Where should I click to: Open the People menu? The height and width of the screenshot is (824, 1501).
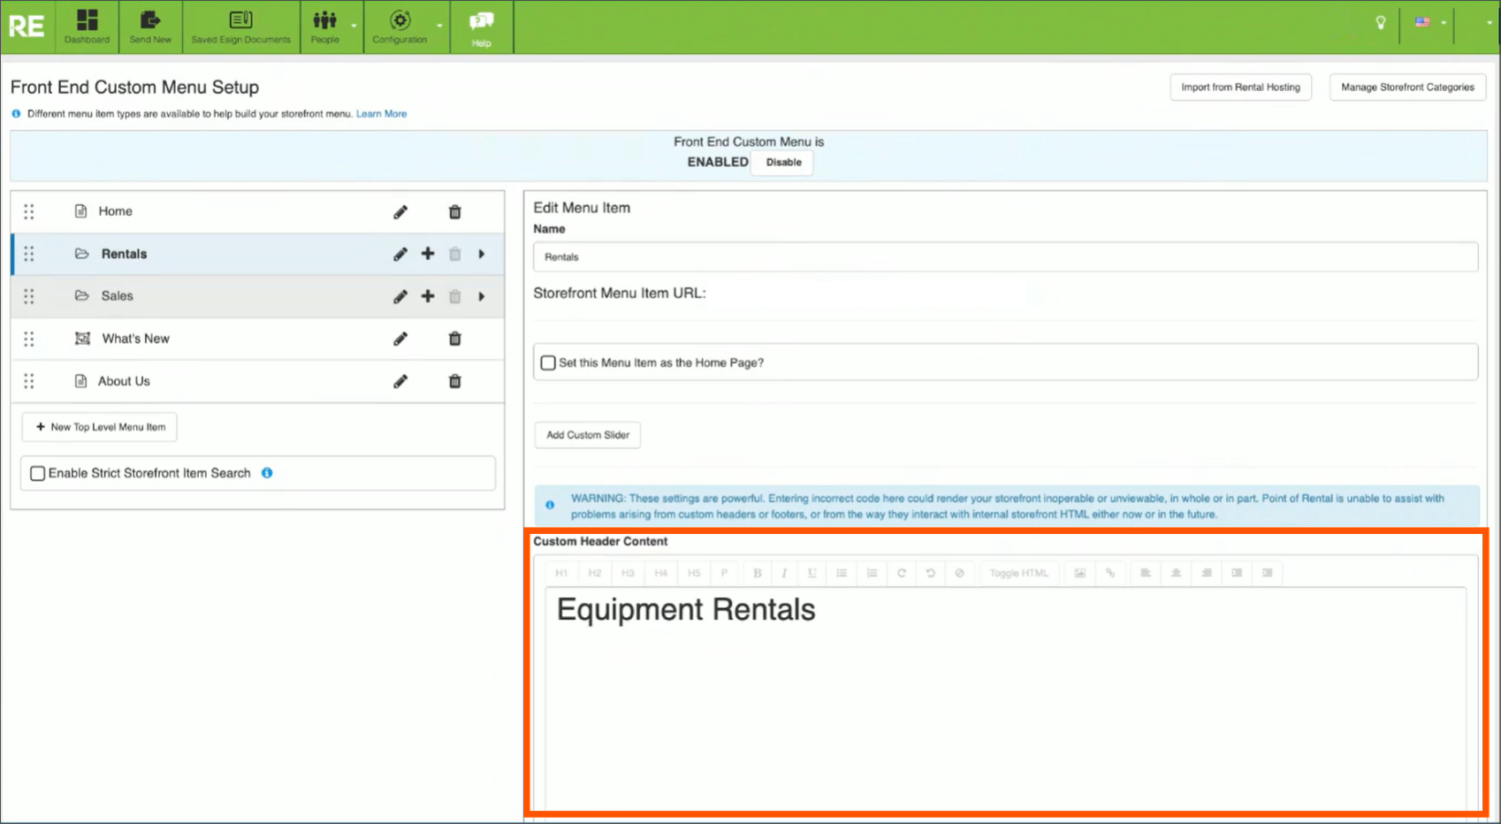(325, 27)
